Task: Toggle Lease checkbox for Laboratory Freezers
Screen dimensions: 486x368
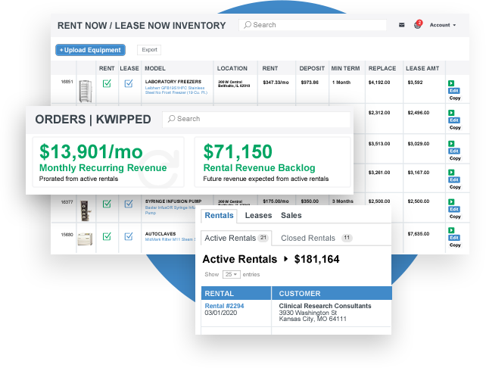Action: pyautogui.click(x=129, y=83)
